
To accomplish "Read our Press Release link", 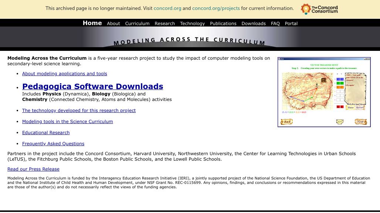I will (33, 169).
